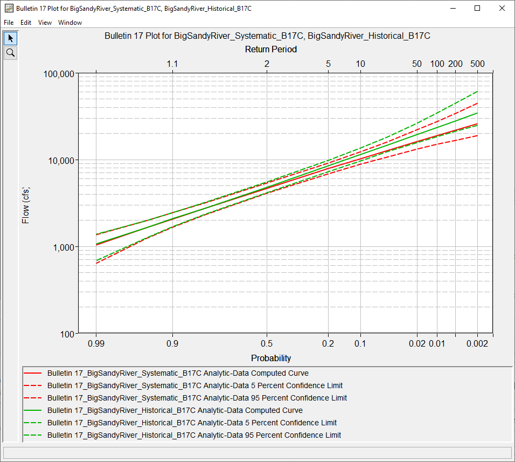Click the red Systematic Computed Curve legend line
515x462 pixels.
pos(33,373)
